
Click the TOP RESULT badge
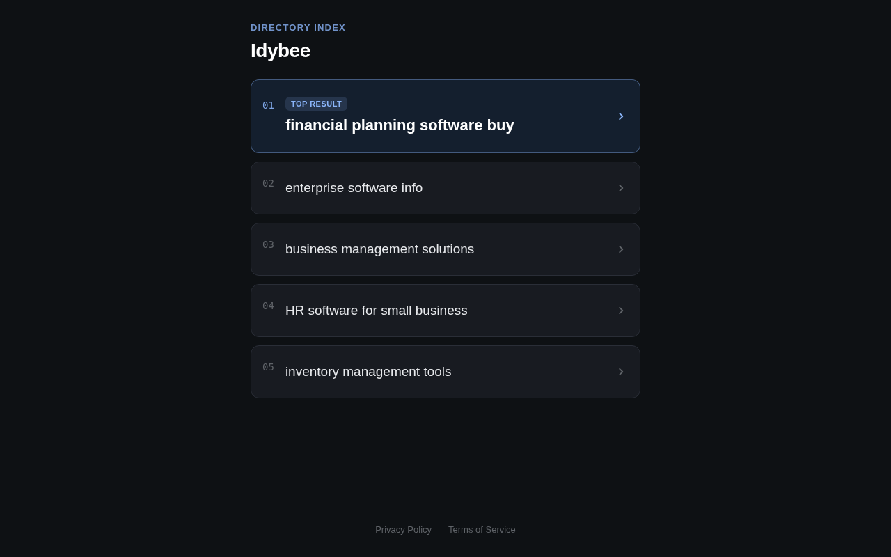(x=316, y=104)
